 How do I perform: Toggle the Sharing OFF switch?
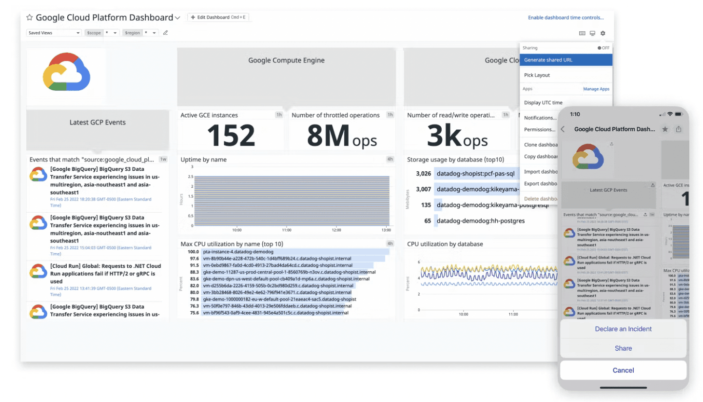click(604, 48)
